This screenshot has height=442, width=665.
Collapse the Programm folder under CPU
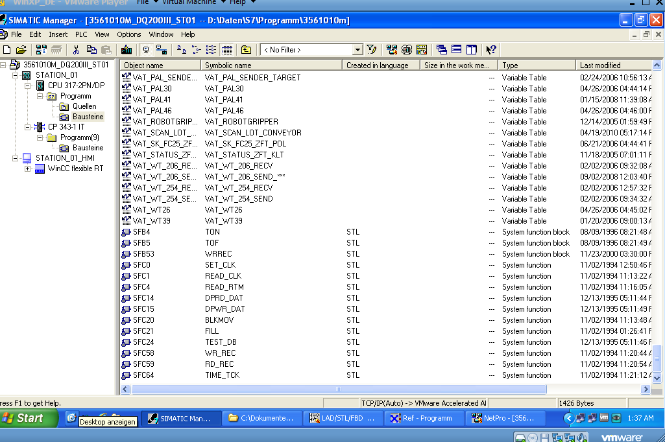40,96
